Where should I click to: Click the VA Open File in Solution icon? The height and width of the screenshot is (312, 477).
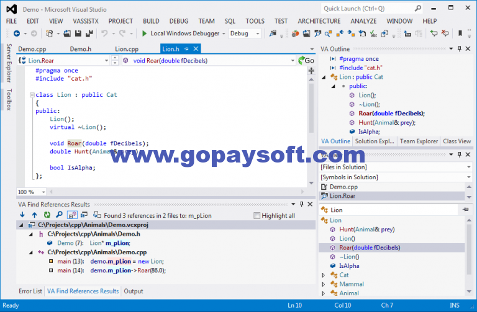click(306, 33)
